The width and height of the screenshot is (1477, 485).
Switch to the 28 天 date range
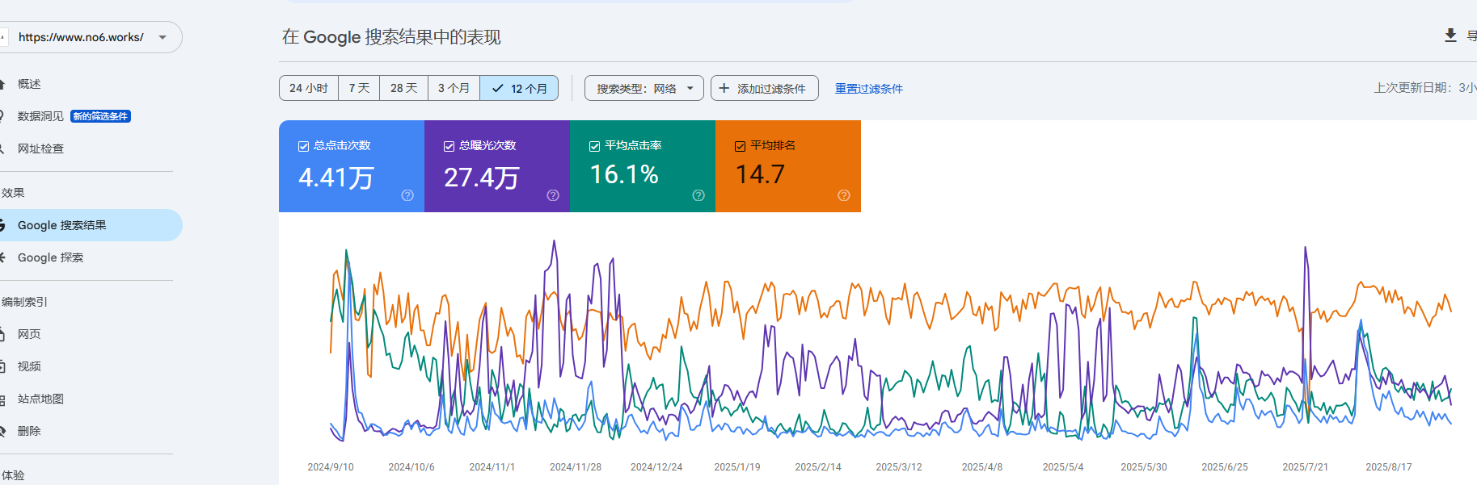pyautogui.click(x=403, y=88)
